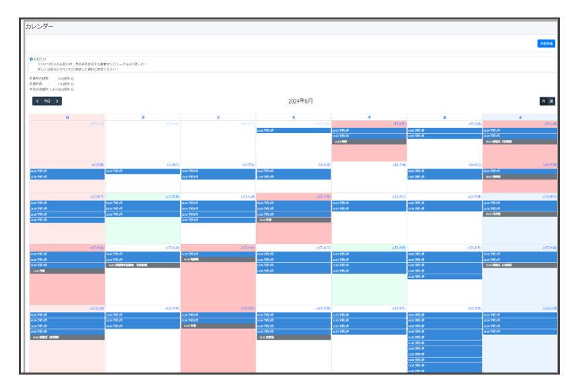Go to previous month with left chevron

point(38,102)
